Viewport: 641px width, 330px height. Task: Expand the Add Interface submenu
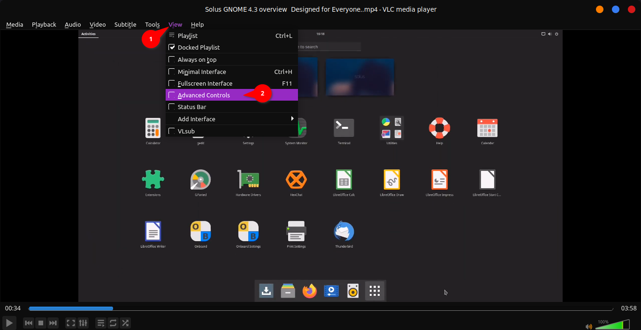click(232, 119)
